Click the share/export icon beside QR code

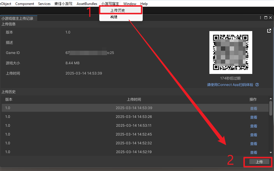coord(269,31)
